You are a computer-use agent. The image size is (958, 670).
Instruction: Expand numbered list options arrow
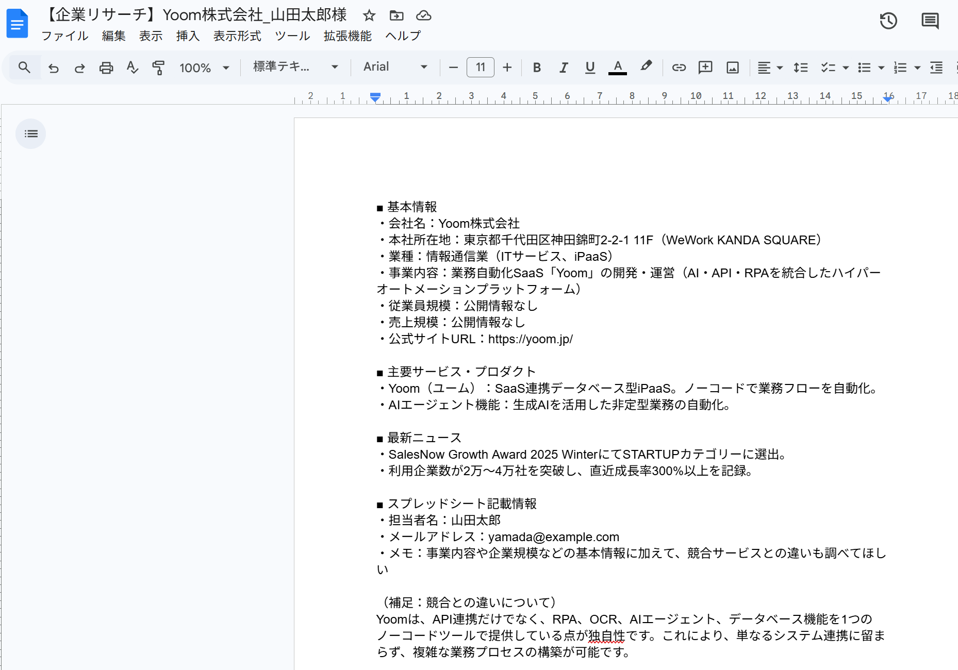[x=917, y=68]
